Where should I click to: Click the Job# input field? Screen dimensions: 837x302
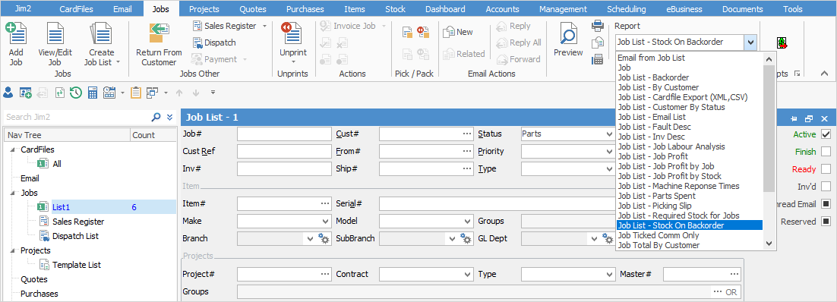284,134
